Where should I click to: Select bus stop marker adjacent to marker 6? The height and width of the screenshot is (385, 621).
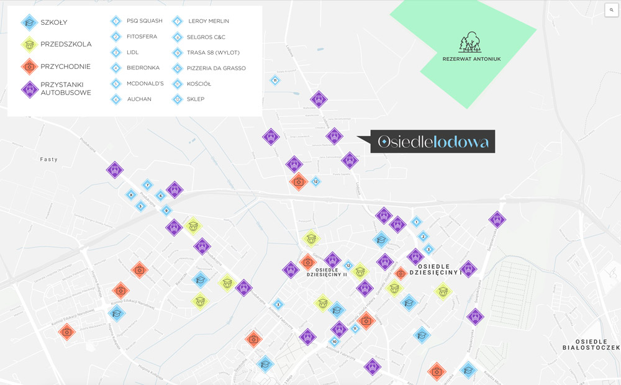coord(175,190)
